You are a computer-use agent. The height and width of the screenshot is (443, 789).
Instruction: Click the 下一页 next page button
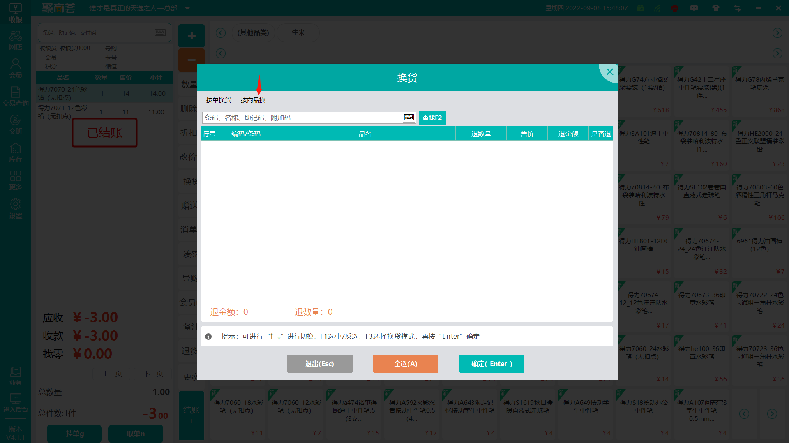(x=153, y=374)
